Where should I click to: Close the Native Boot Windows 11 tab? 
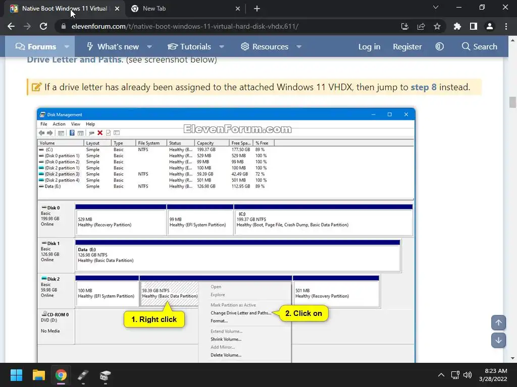click(117, 9)
